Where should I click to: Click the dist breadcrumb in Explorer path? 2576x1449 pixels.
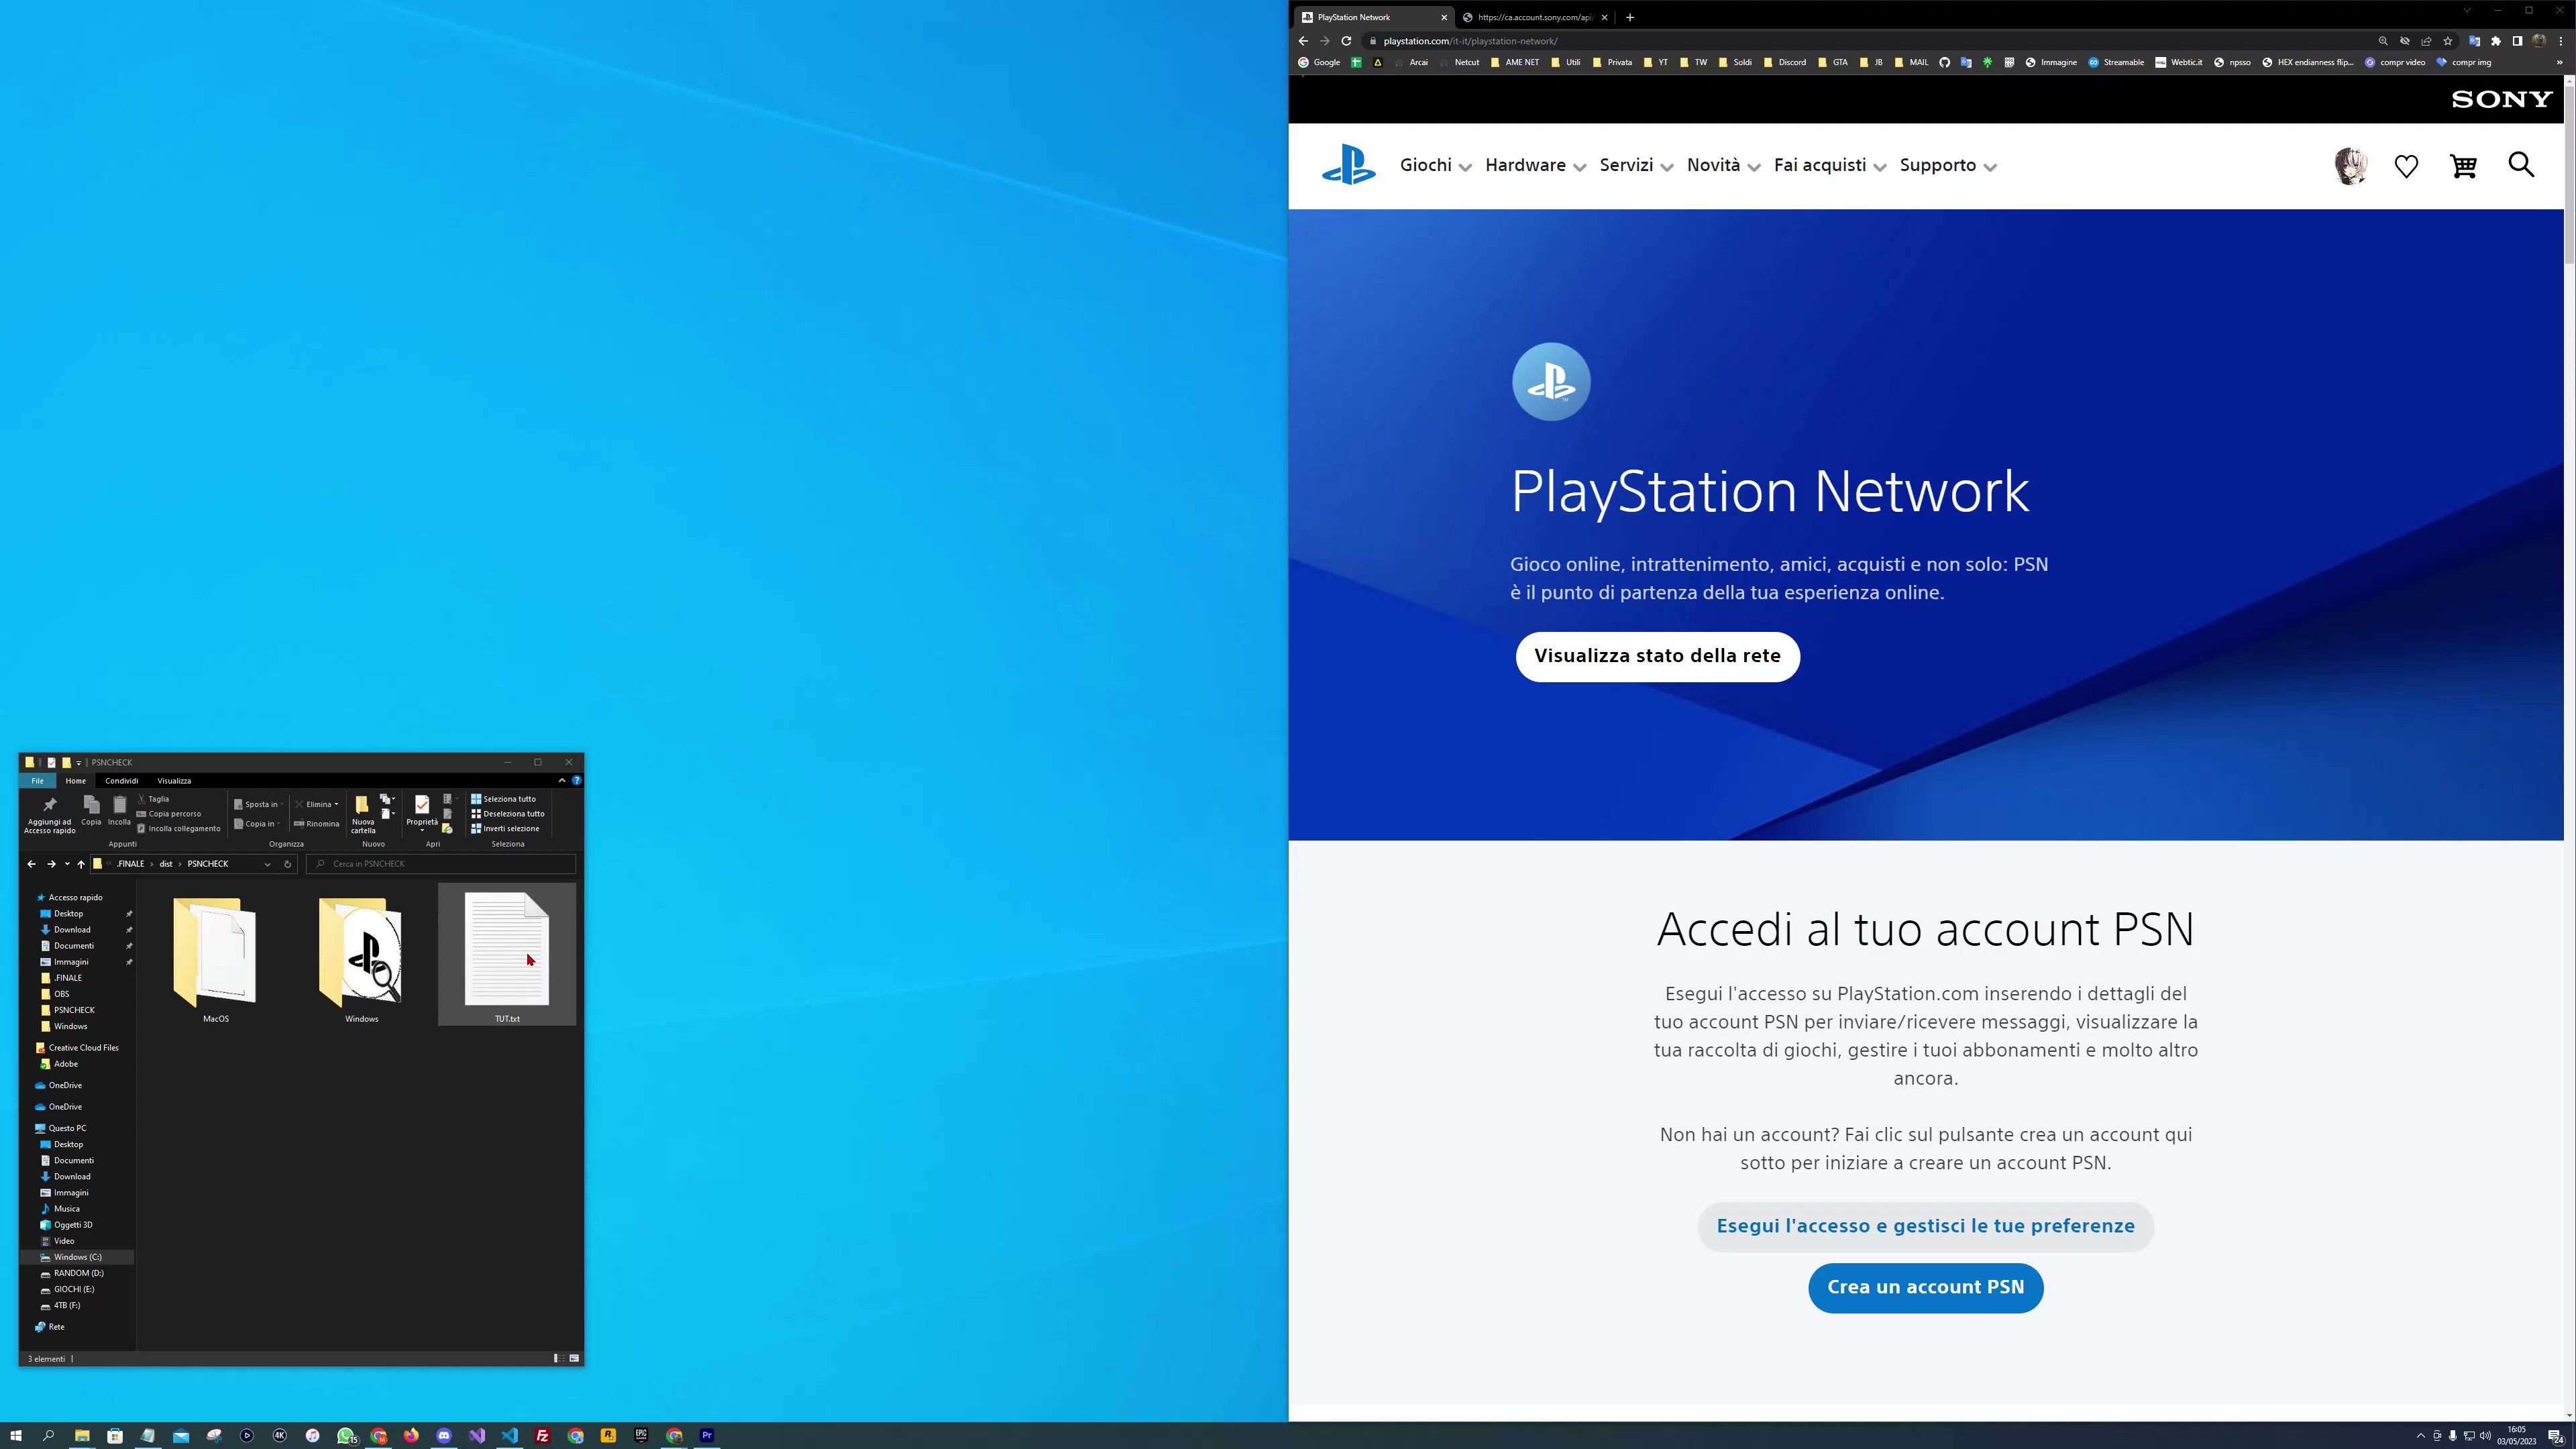tap(166, 864)
